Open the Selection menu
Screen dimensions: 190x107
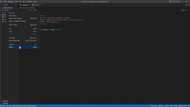pyautogui.click(x=11, y=1)
